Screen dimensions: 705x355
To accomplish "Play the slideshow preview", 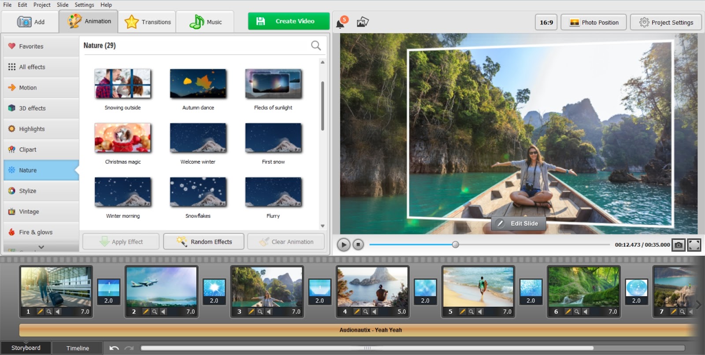I will (x=344, y=244).
